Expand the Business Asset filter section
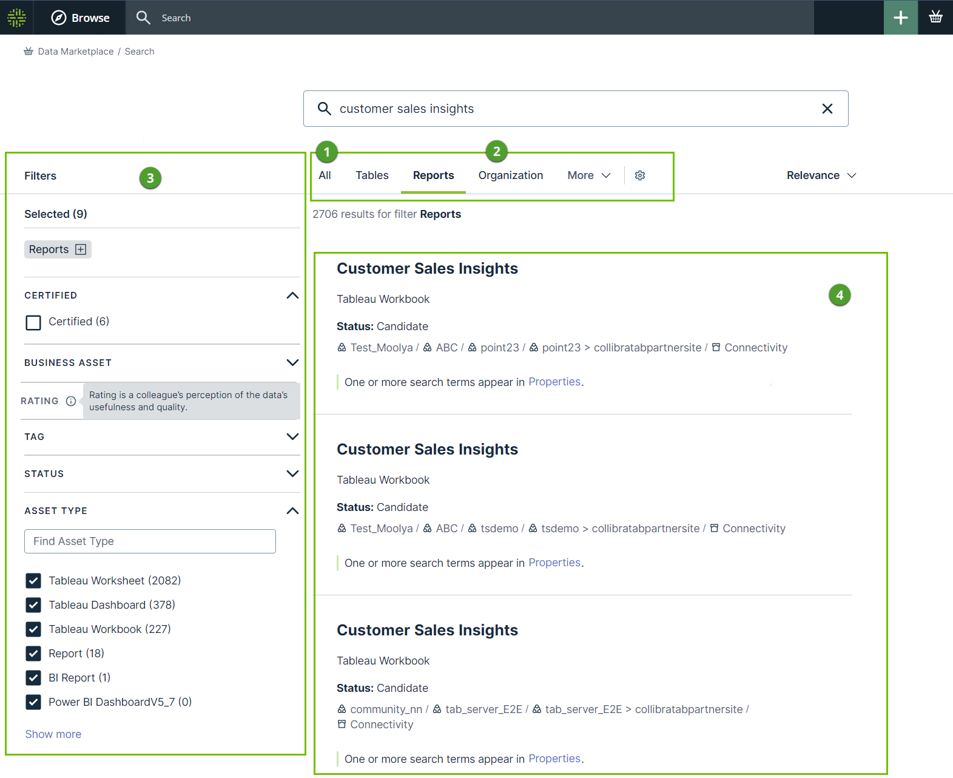This screenshot has width=953, height=778. (292, 363)
